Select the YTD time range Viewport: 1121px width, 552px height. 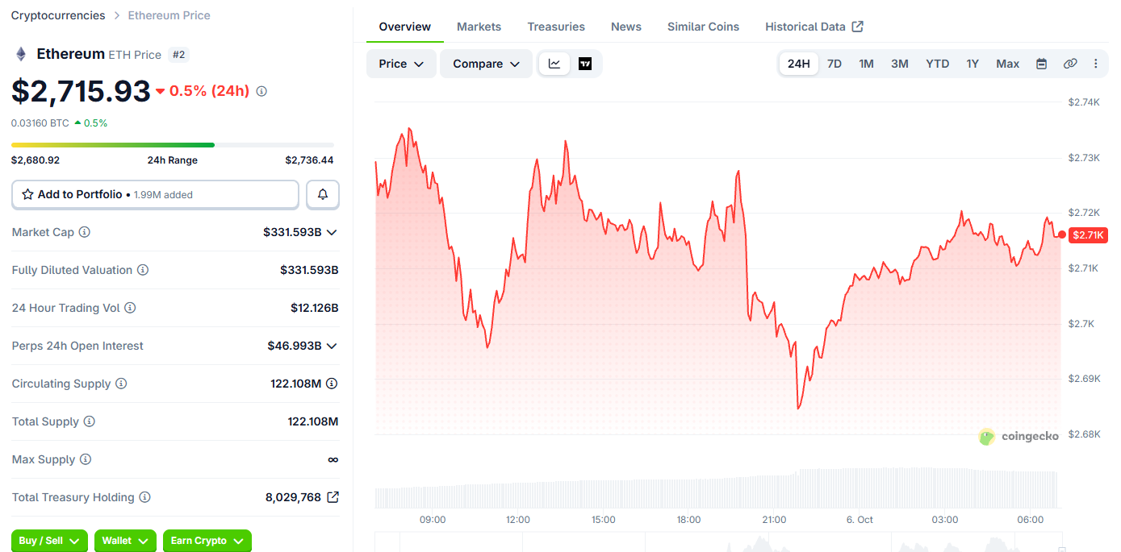[x=937, y=64]
